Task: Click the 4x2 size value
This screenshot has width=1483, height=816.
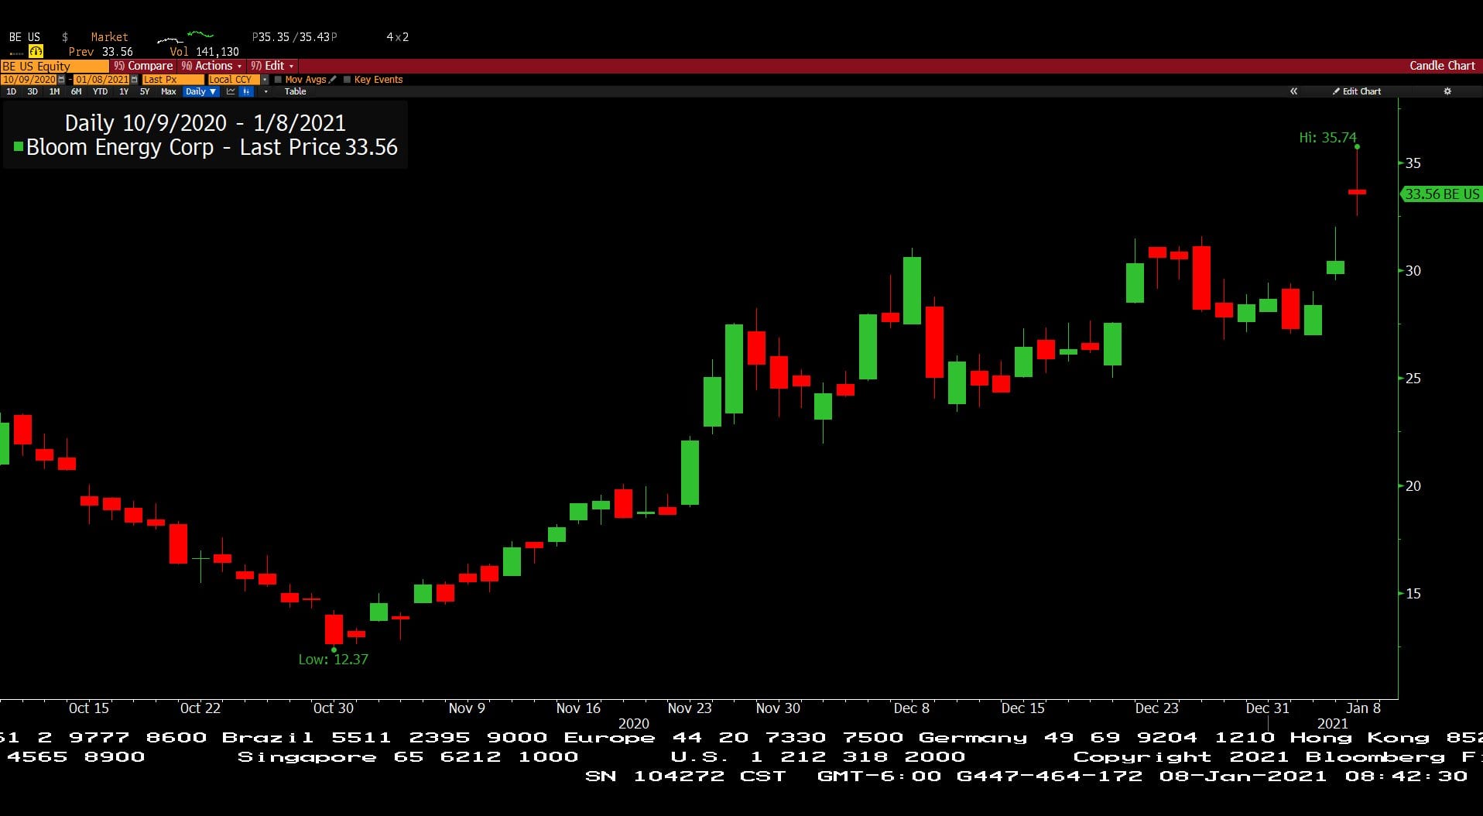Action: click(397, 37)
